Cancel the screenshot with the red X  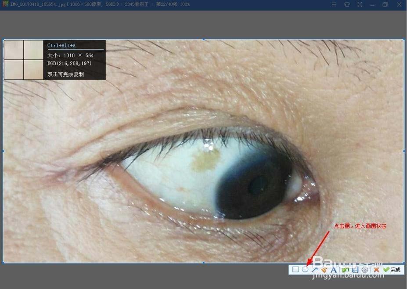coord(376,270)
